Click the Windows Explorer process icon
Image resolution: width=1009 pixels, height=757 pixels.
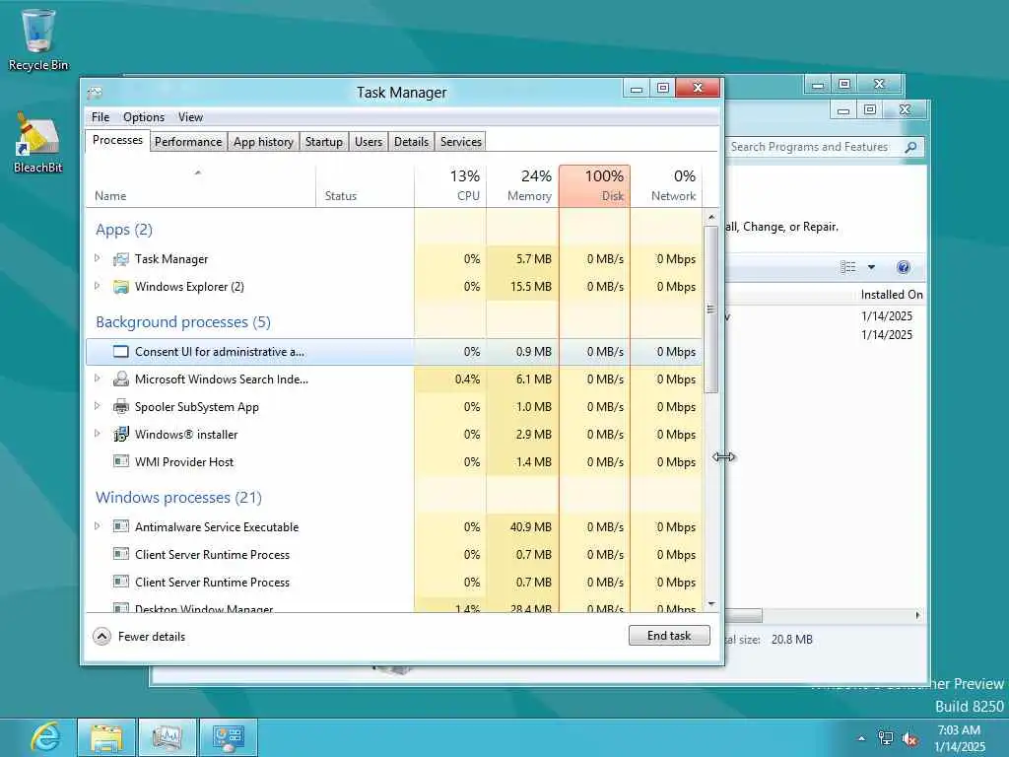[120, 287]
